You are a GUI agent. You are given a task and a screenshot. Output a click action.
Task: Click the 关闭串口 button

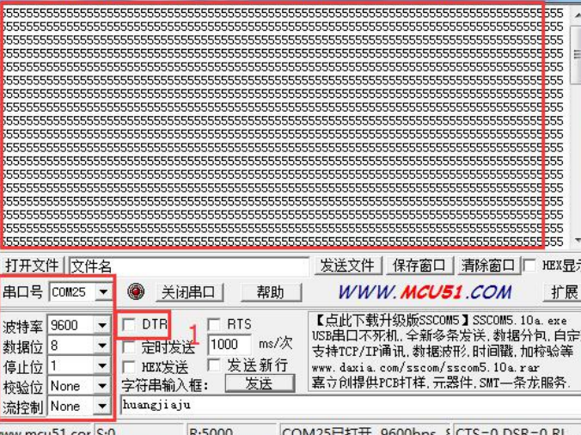point(188,292)
